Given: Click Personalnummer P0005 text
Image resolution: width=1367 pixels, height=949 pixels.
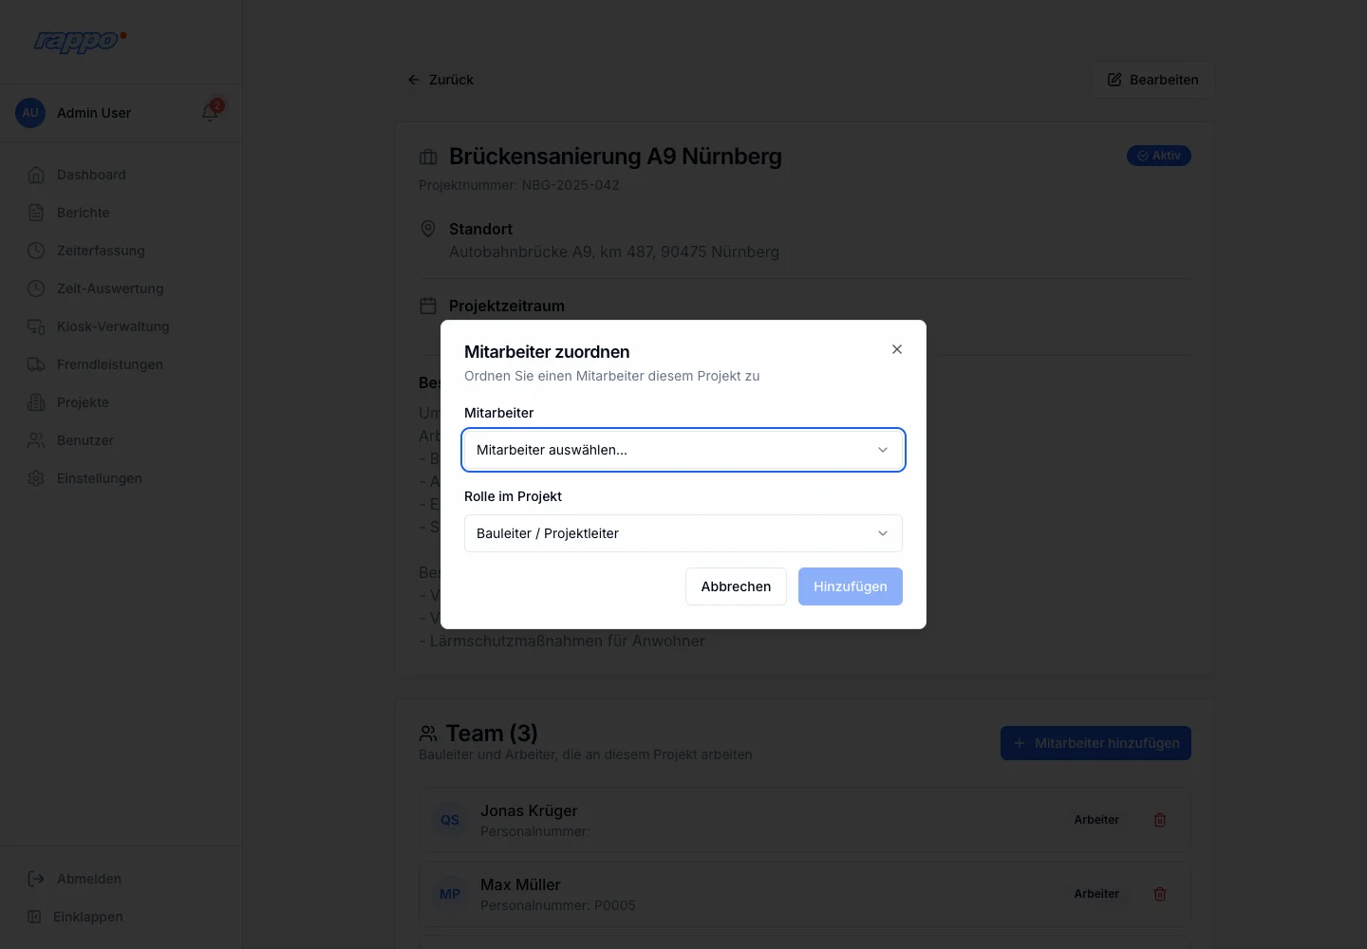Looking at the screenshot, I should coord(558,905).
